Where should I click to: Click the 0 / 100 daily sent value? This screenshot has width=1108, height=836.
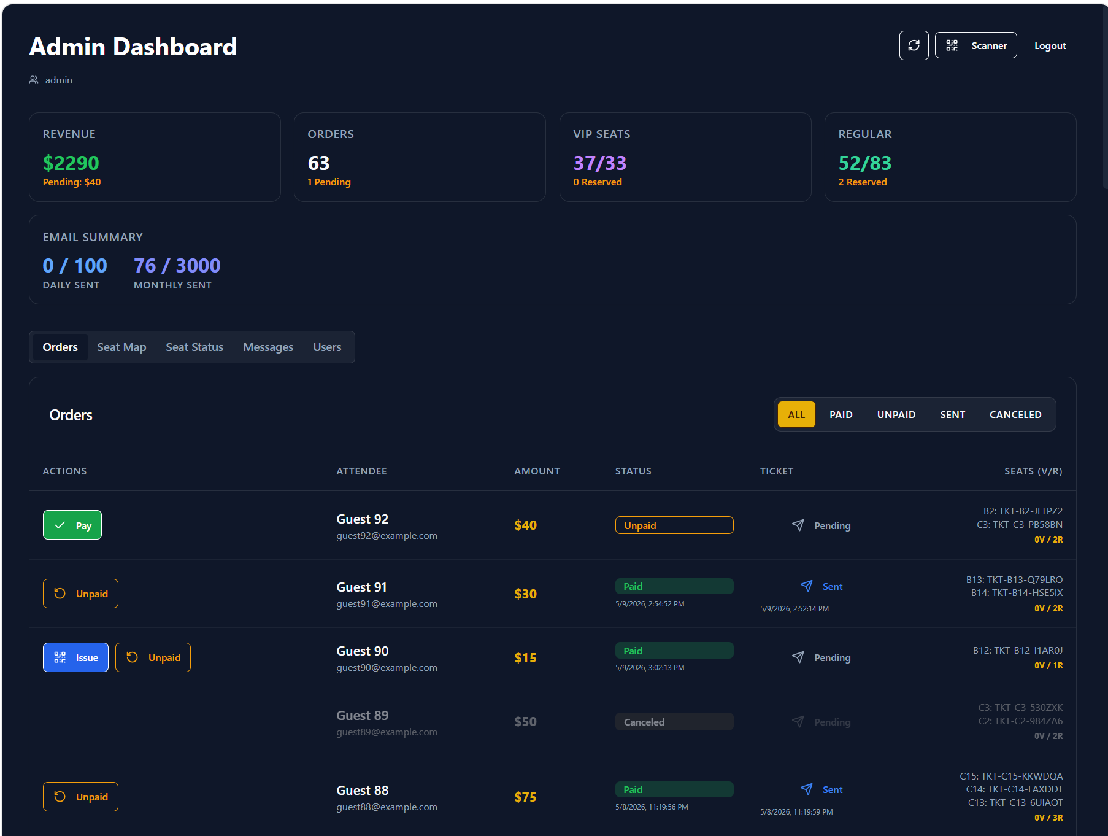(75, 265)
